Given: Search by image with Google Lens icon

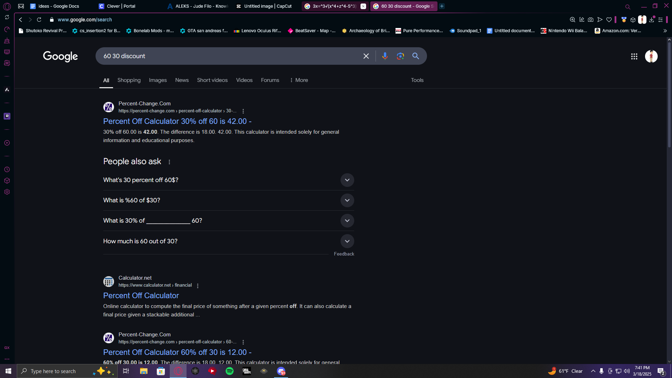Looking at the screenshot, I should pos(400,56).
